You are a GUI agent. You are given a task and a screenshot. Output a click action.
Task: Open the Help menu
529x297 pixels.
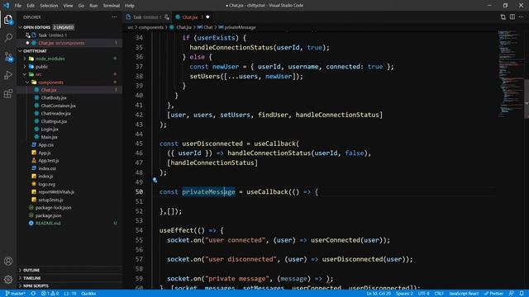[x=130, y=6]
